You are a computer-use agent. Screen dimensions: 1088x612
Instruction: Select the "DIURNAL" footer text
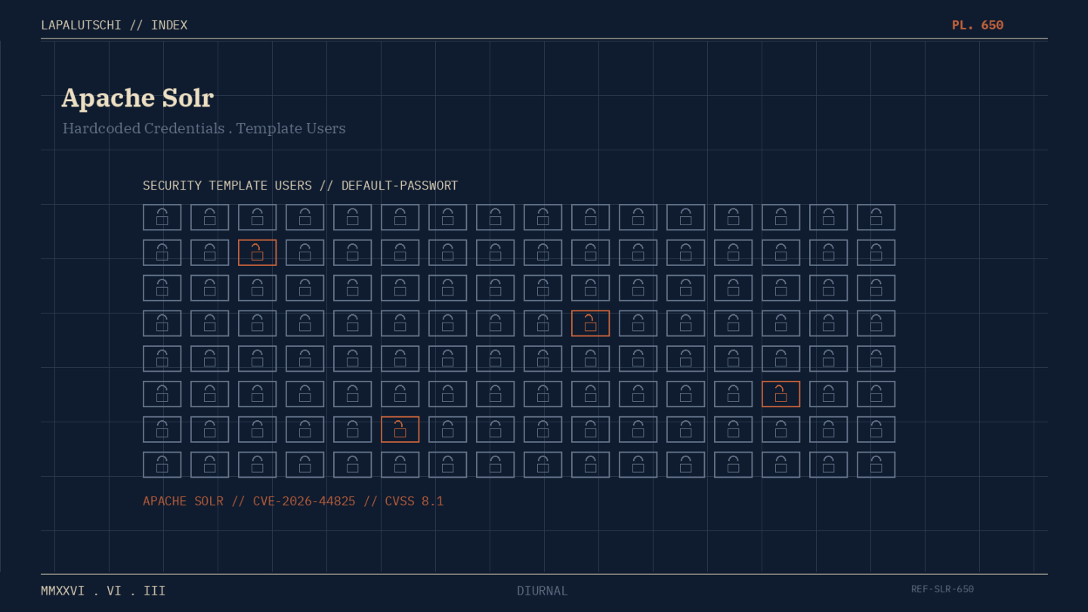542,591
